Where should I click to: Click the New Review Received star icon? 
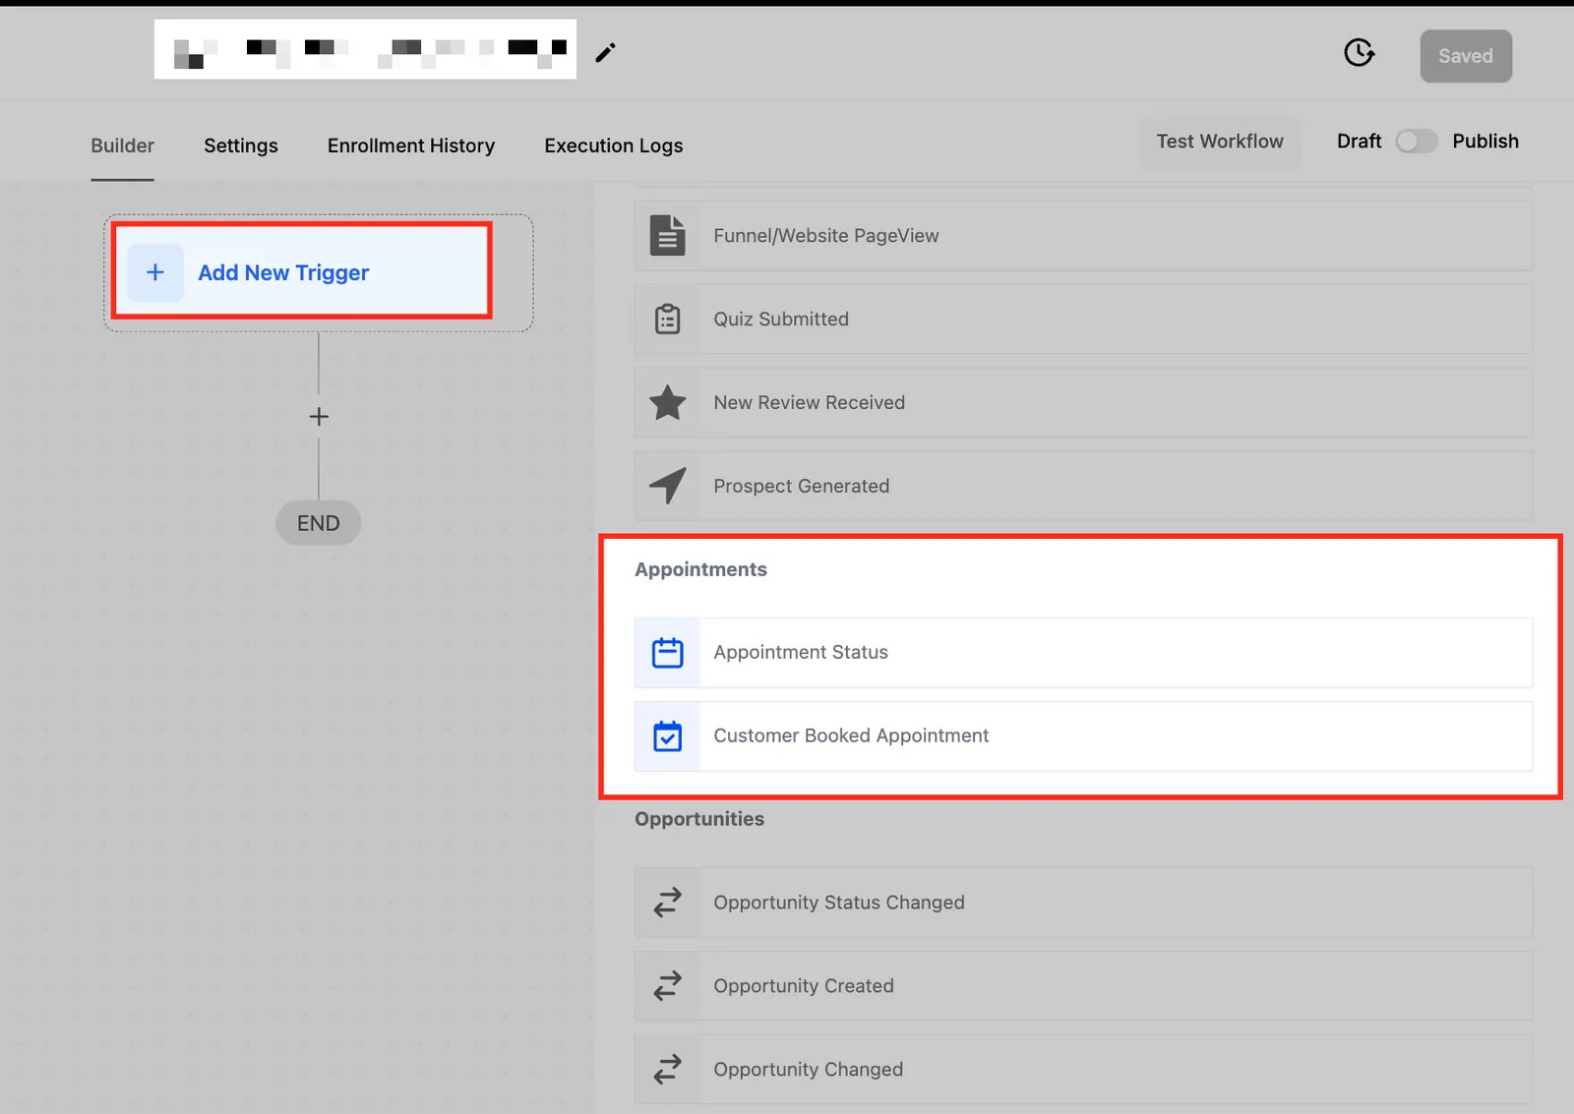[667, 402]
